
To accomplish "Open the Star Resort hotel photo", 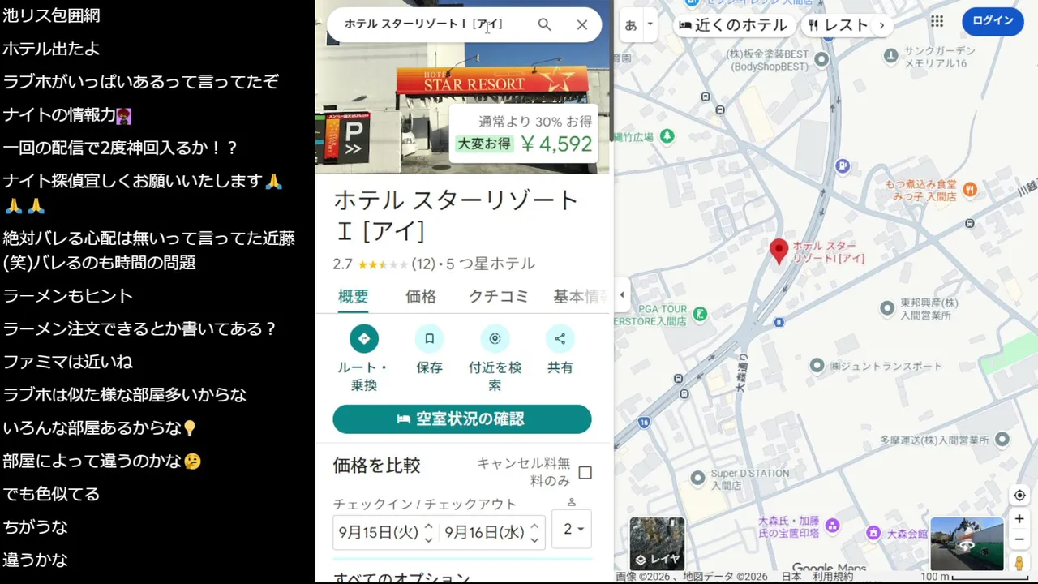I will [462, 87].
